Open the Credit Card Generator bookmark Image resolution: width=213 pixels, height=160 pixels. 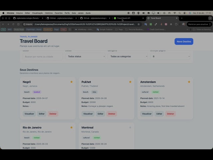click(156, 29)
